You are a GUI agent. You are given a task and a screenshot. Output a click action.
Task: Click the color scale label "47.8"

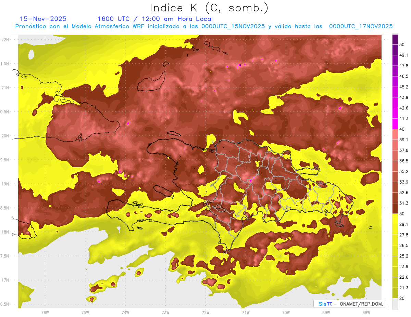(x=404, y=66)
